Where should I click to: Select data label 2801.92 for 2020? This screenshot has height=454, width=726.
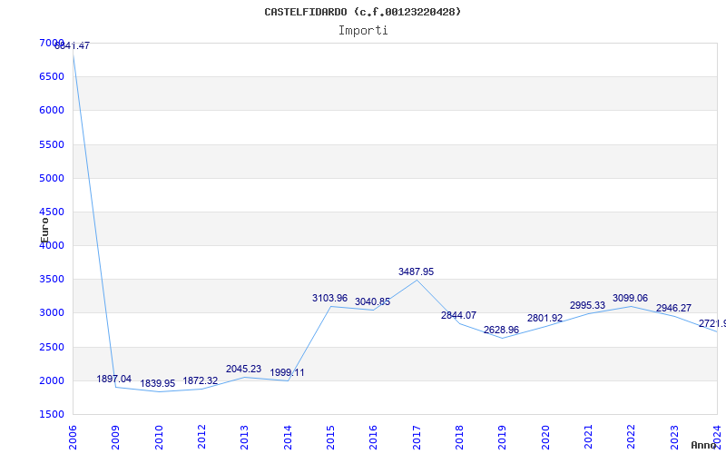(544, 319)
